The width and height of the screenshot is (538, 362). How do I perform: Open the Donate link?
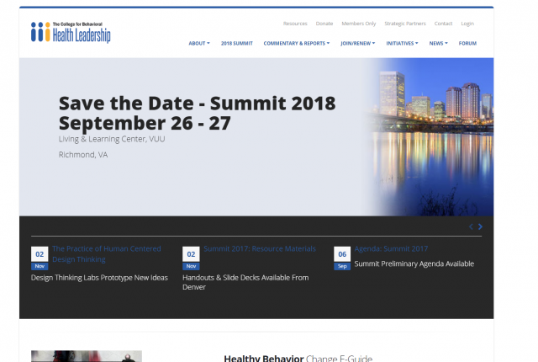click(x=324, y=24)
